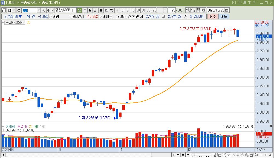Click the overlapping windows icon in bottom toolbar
The height and width of the screenshot is (158, 274).
[x=219, y=155]
